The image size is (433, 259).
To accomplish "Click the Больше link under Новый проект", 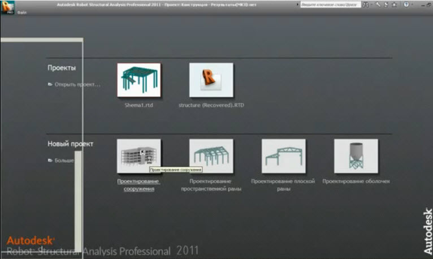I will coord(64,161).
